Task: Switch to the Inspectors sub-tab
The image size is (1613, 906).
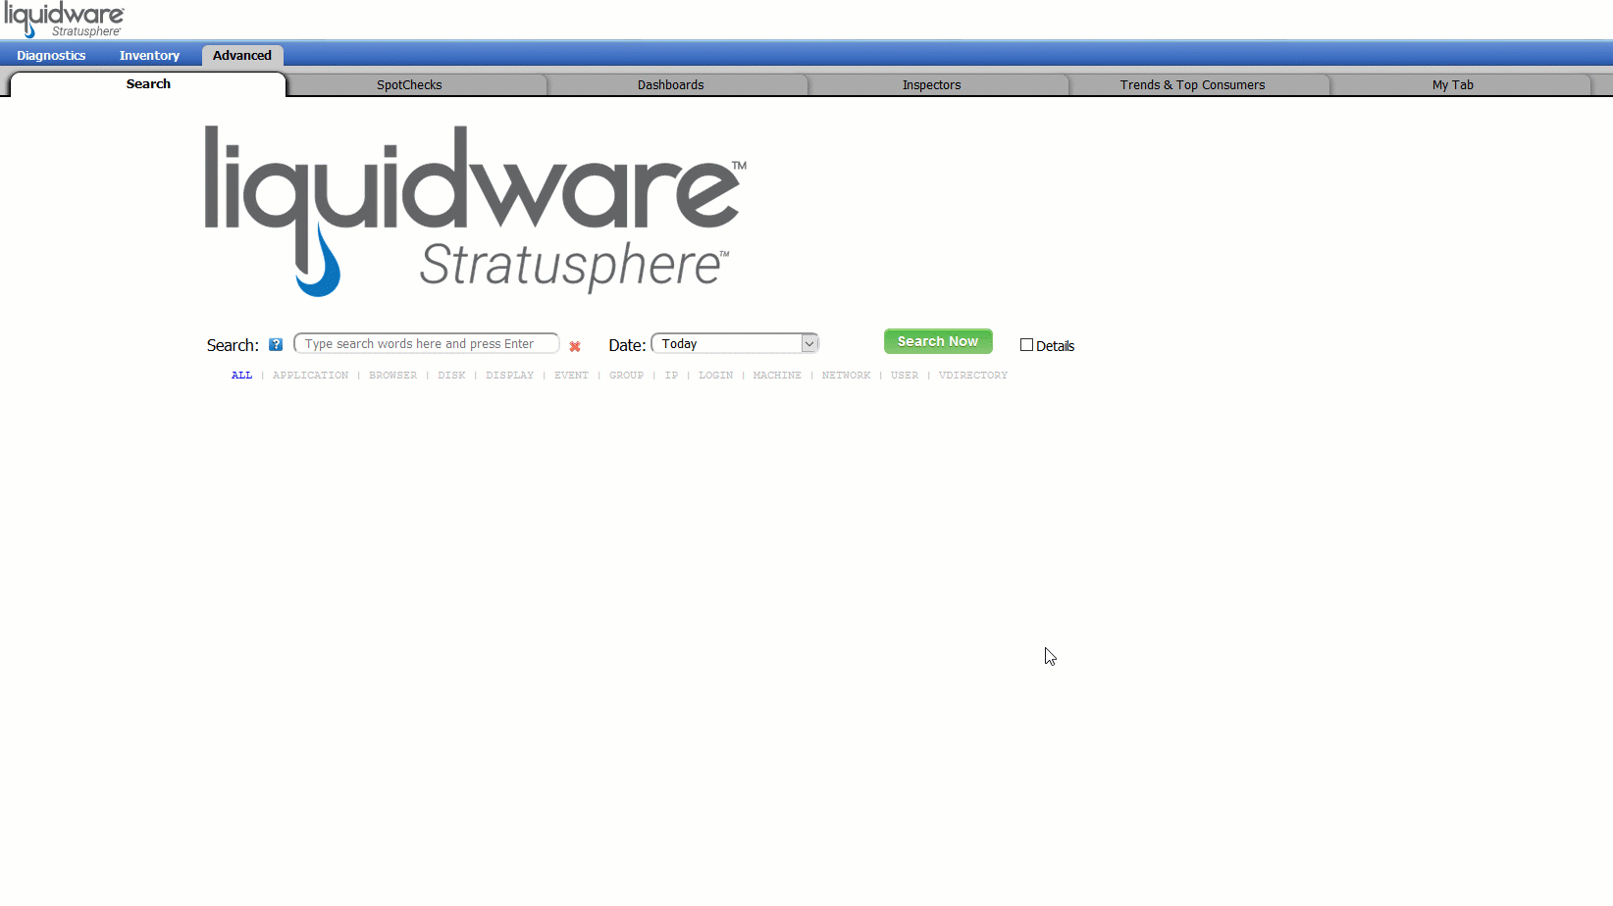Action: 932,85
